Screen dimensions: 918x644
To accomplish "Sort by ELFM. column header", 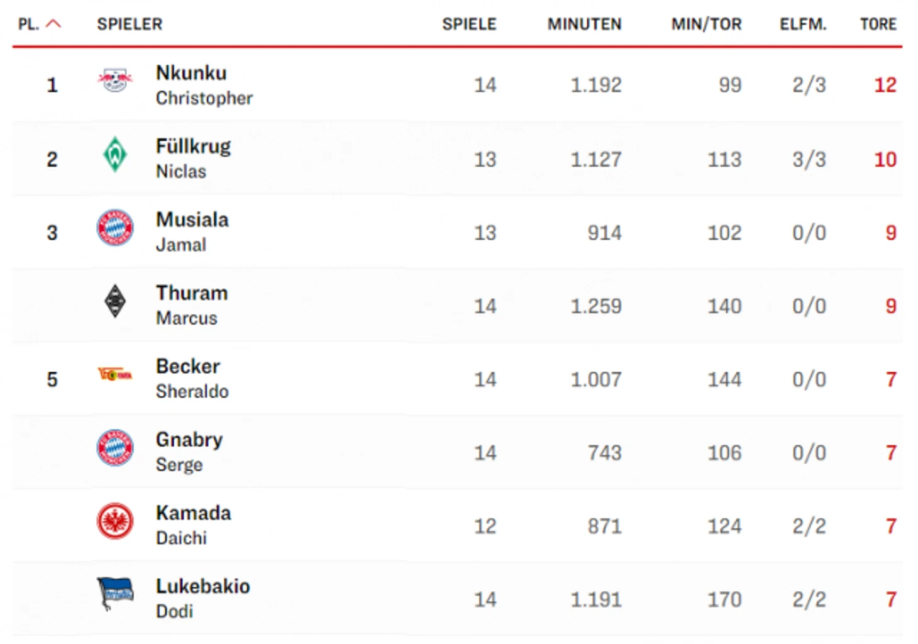I will coord(803,24).
